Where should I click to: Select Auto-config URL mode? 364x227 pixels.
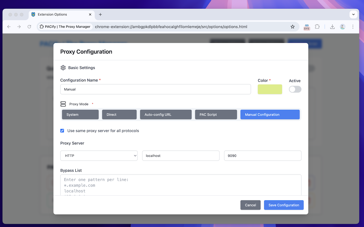(x=166, y=115)
